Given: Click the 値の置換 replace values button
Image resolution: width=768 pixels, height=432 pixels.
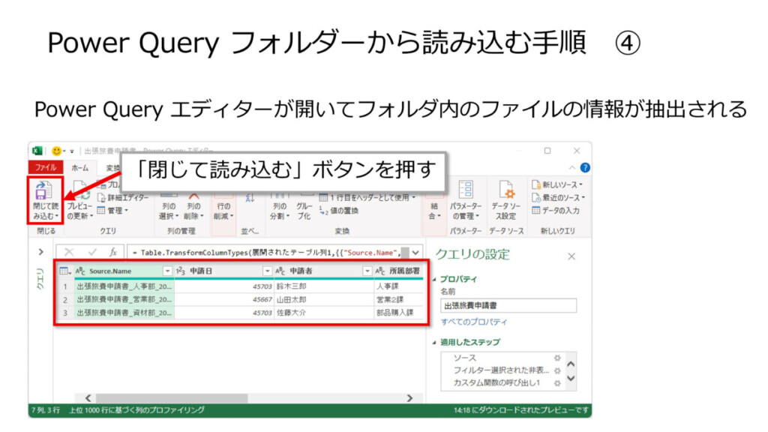Looking at the screenshot, I should (x=339, y=211).
